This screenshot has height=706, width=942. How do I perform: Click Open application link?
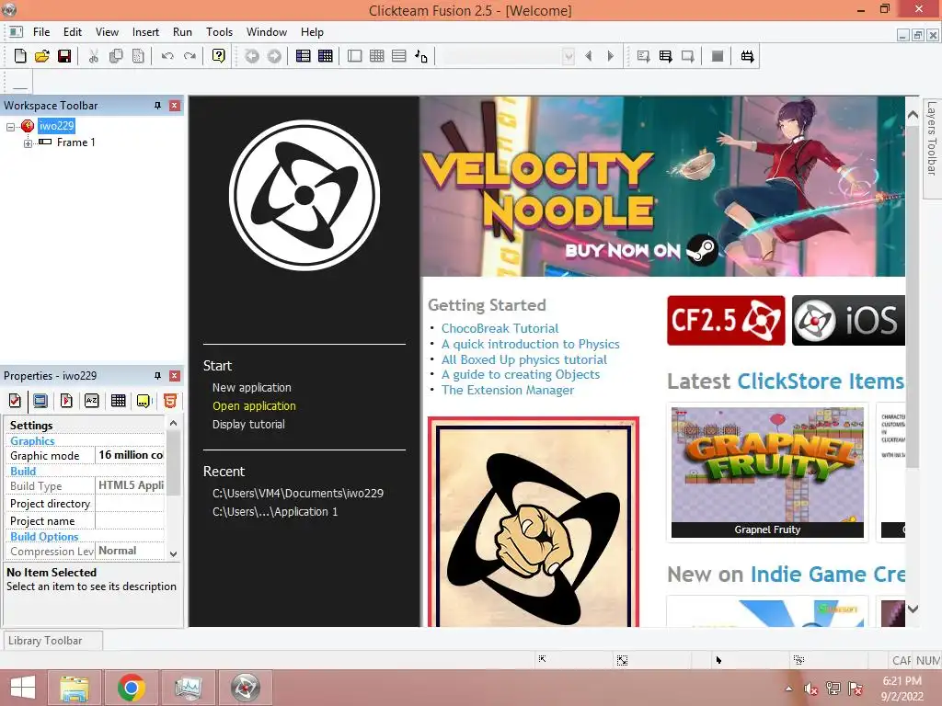click(254, 405)
